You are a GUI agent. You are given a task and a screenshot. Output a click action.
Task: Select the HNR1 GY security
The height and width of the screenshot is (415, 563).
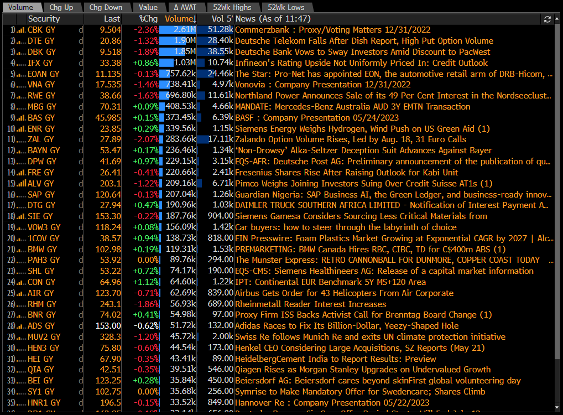(x=44, y=403)
